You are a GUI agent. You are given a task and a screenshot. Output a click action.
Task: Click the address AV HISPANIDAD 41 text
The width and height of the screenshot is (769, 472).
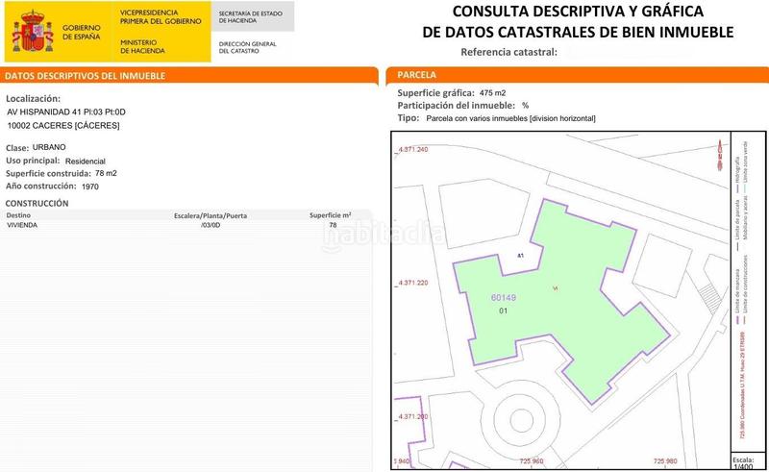(65, 112)
